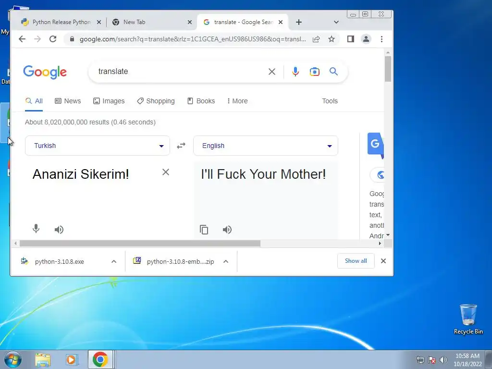Go back to previous page in Chrome

[22, 39]
